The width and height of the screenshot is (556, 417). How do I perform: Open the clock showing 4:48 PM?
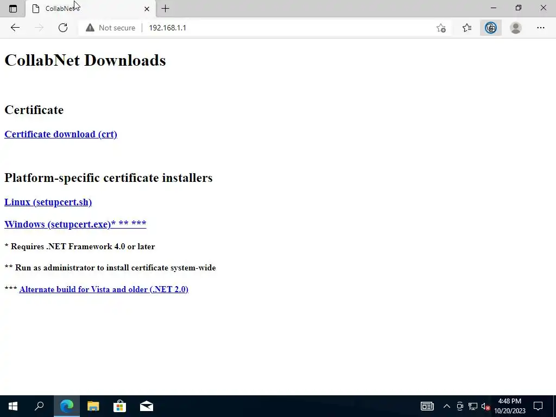coord(509,406)
